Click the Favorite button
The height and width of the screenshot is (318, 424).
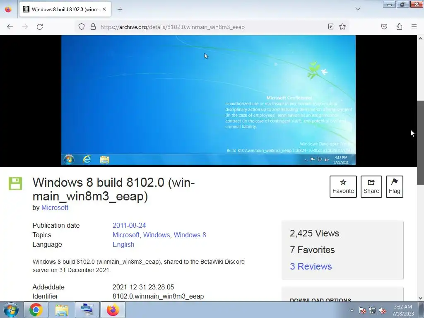[x=343, y=187]
